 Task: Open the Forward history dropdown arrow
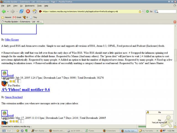click(x=17, y=11)
